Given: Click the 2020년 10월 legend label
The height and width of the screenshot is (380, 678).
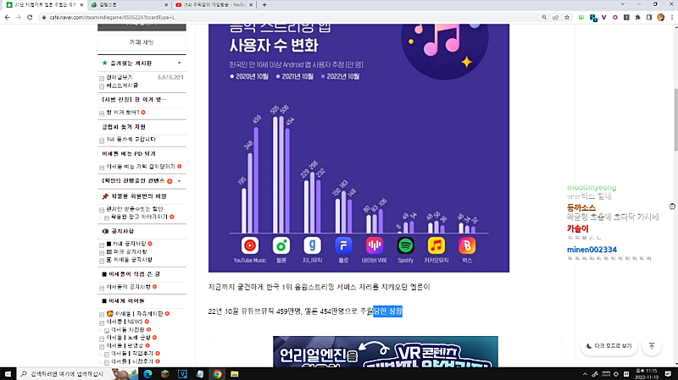Looking at the screenshot, I should (x=252, y=77).
